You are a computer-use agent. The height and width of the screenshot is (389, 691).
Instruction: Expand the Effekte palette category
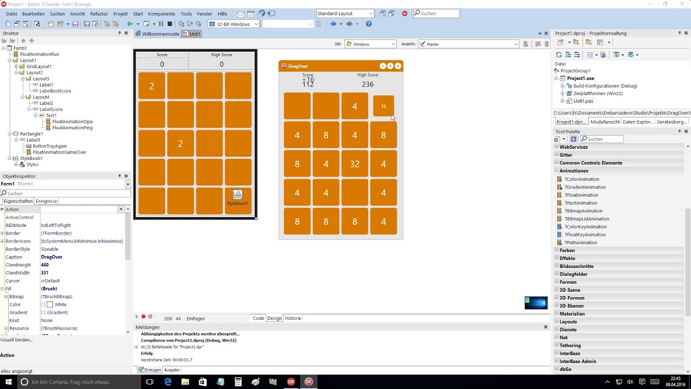coord(557,258)
